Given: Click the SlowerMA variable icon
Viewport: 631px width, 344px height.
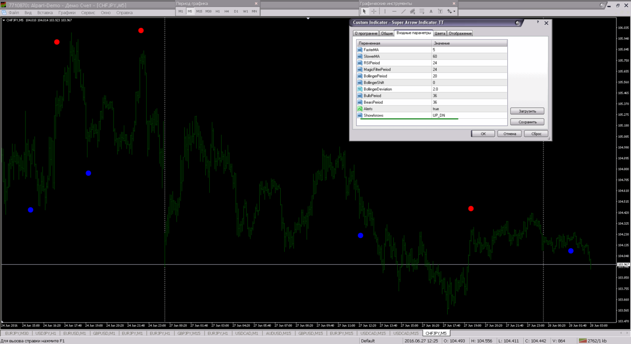Looking at the screenshot, I should point(360,56).
